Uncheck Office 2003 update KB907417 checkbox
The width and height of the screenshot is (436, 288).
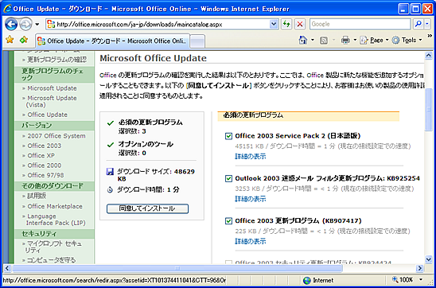tap(228, 221)
